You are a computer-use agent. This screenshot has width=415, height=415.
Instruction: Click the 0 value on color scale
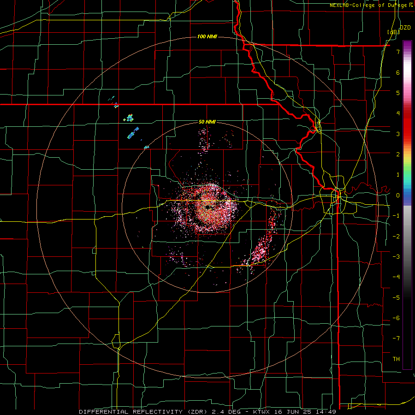398,196
